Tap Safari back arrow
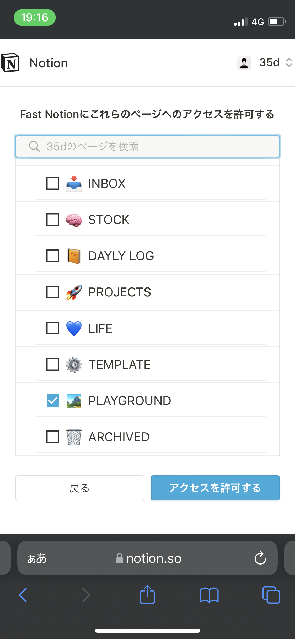 [23, 595]
